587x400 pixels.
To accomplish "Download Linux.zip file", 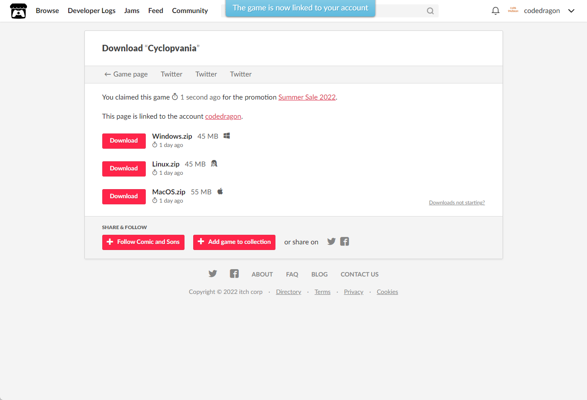I will click(x=124, y=169).
